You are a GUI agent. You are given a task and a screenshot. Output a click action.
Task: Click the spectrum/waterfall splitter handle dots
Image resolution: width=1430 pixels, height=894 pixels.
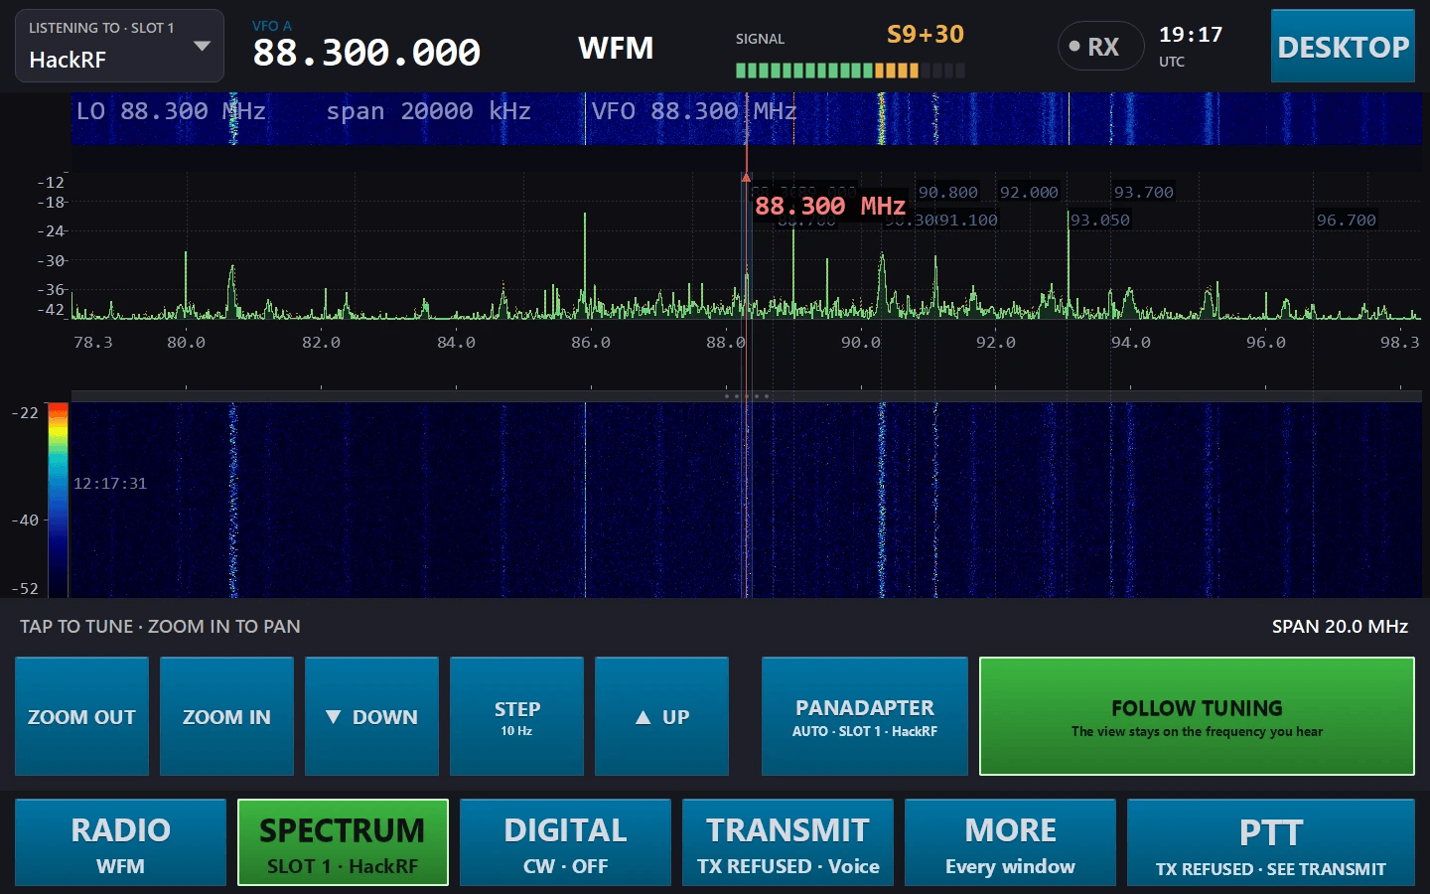pyautogui.click(x=746, y=396)
